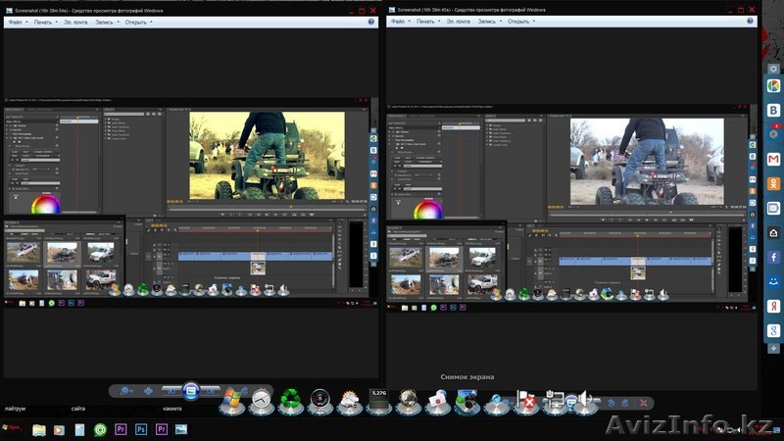Open the Запись dropdown in right viewer

click(x=487, y=21)
